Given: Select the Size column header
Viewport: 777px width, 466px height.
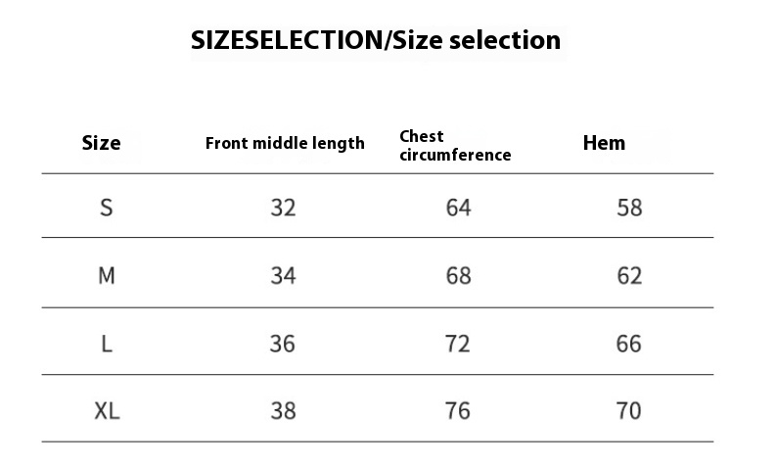Looking at the screenshot, I should coord(101,143).
